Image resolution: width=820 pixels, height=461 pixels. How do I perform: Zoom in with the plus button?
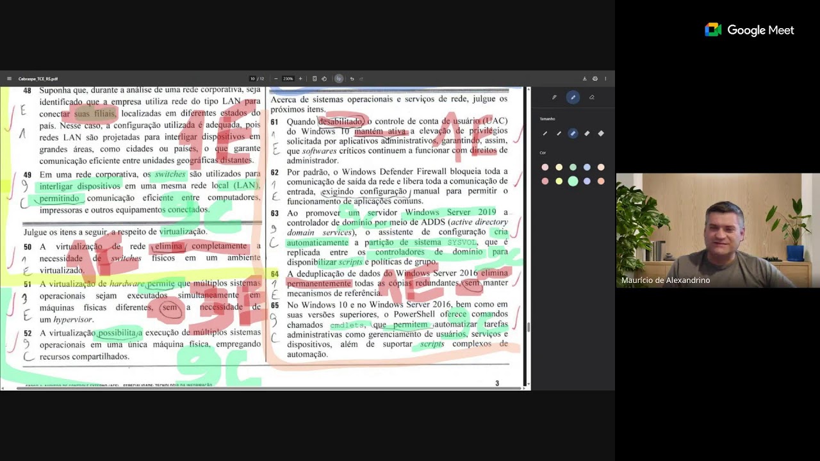[x=300, y=79]
